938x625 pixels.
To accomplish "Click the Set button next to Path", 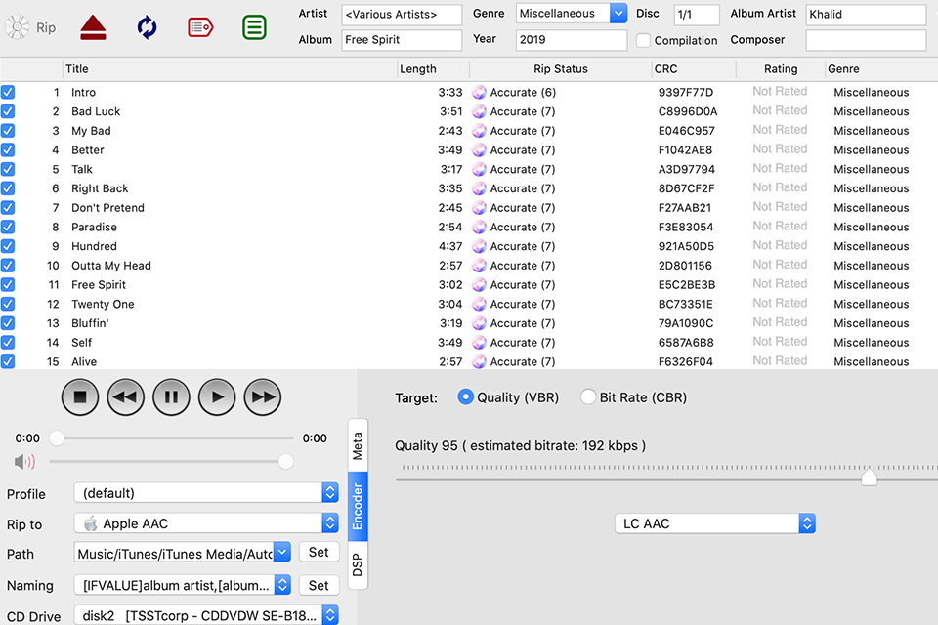I will pos(319,553).
